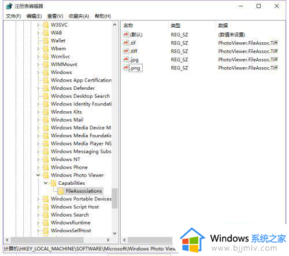
Task: Expand the Windows Portable Devices key
Action: click(38, 199)
